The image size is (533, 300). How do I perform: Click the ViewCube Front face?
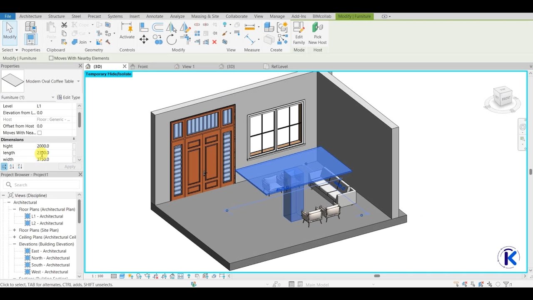(506, 99)
